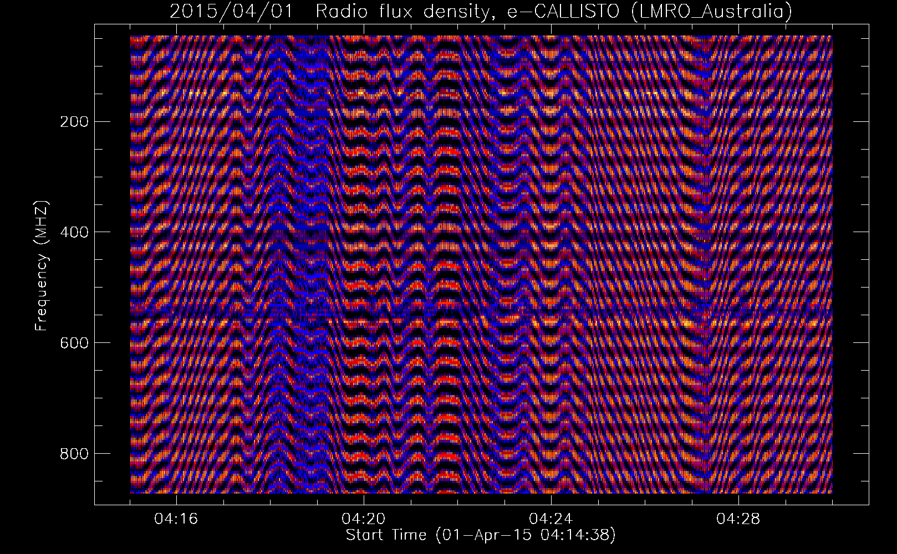
Task: Click the 200 frequency tick label
Action: tap(74, 121)
